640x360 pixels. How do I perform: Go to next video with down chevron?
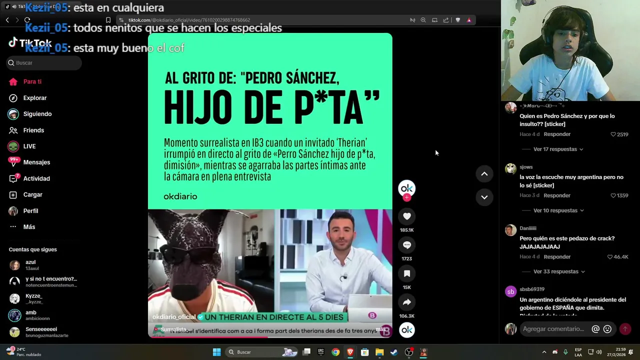(484, 197)
